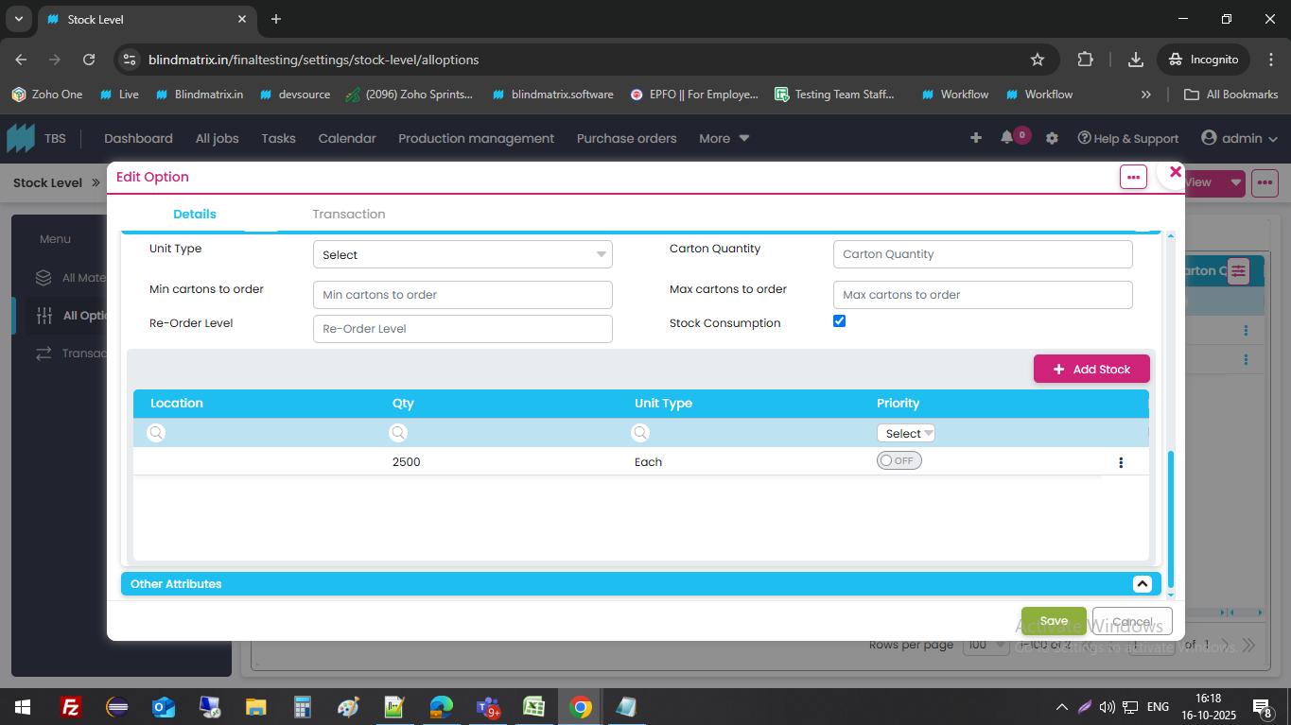Toggle the Priority OFF switch

(x=898, y=461)
